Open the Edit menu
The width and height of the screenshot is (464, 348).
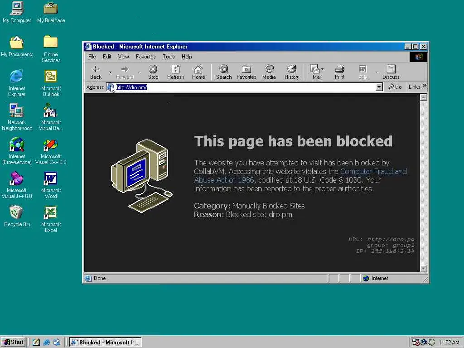(107, 57)
